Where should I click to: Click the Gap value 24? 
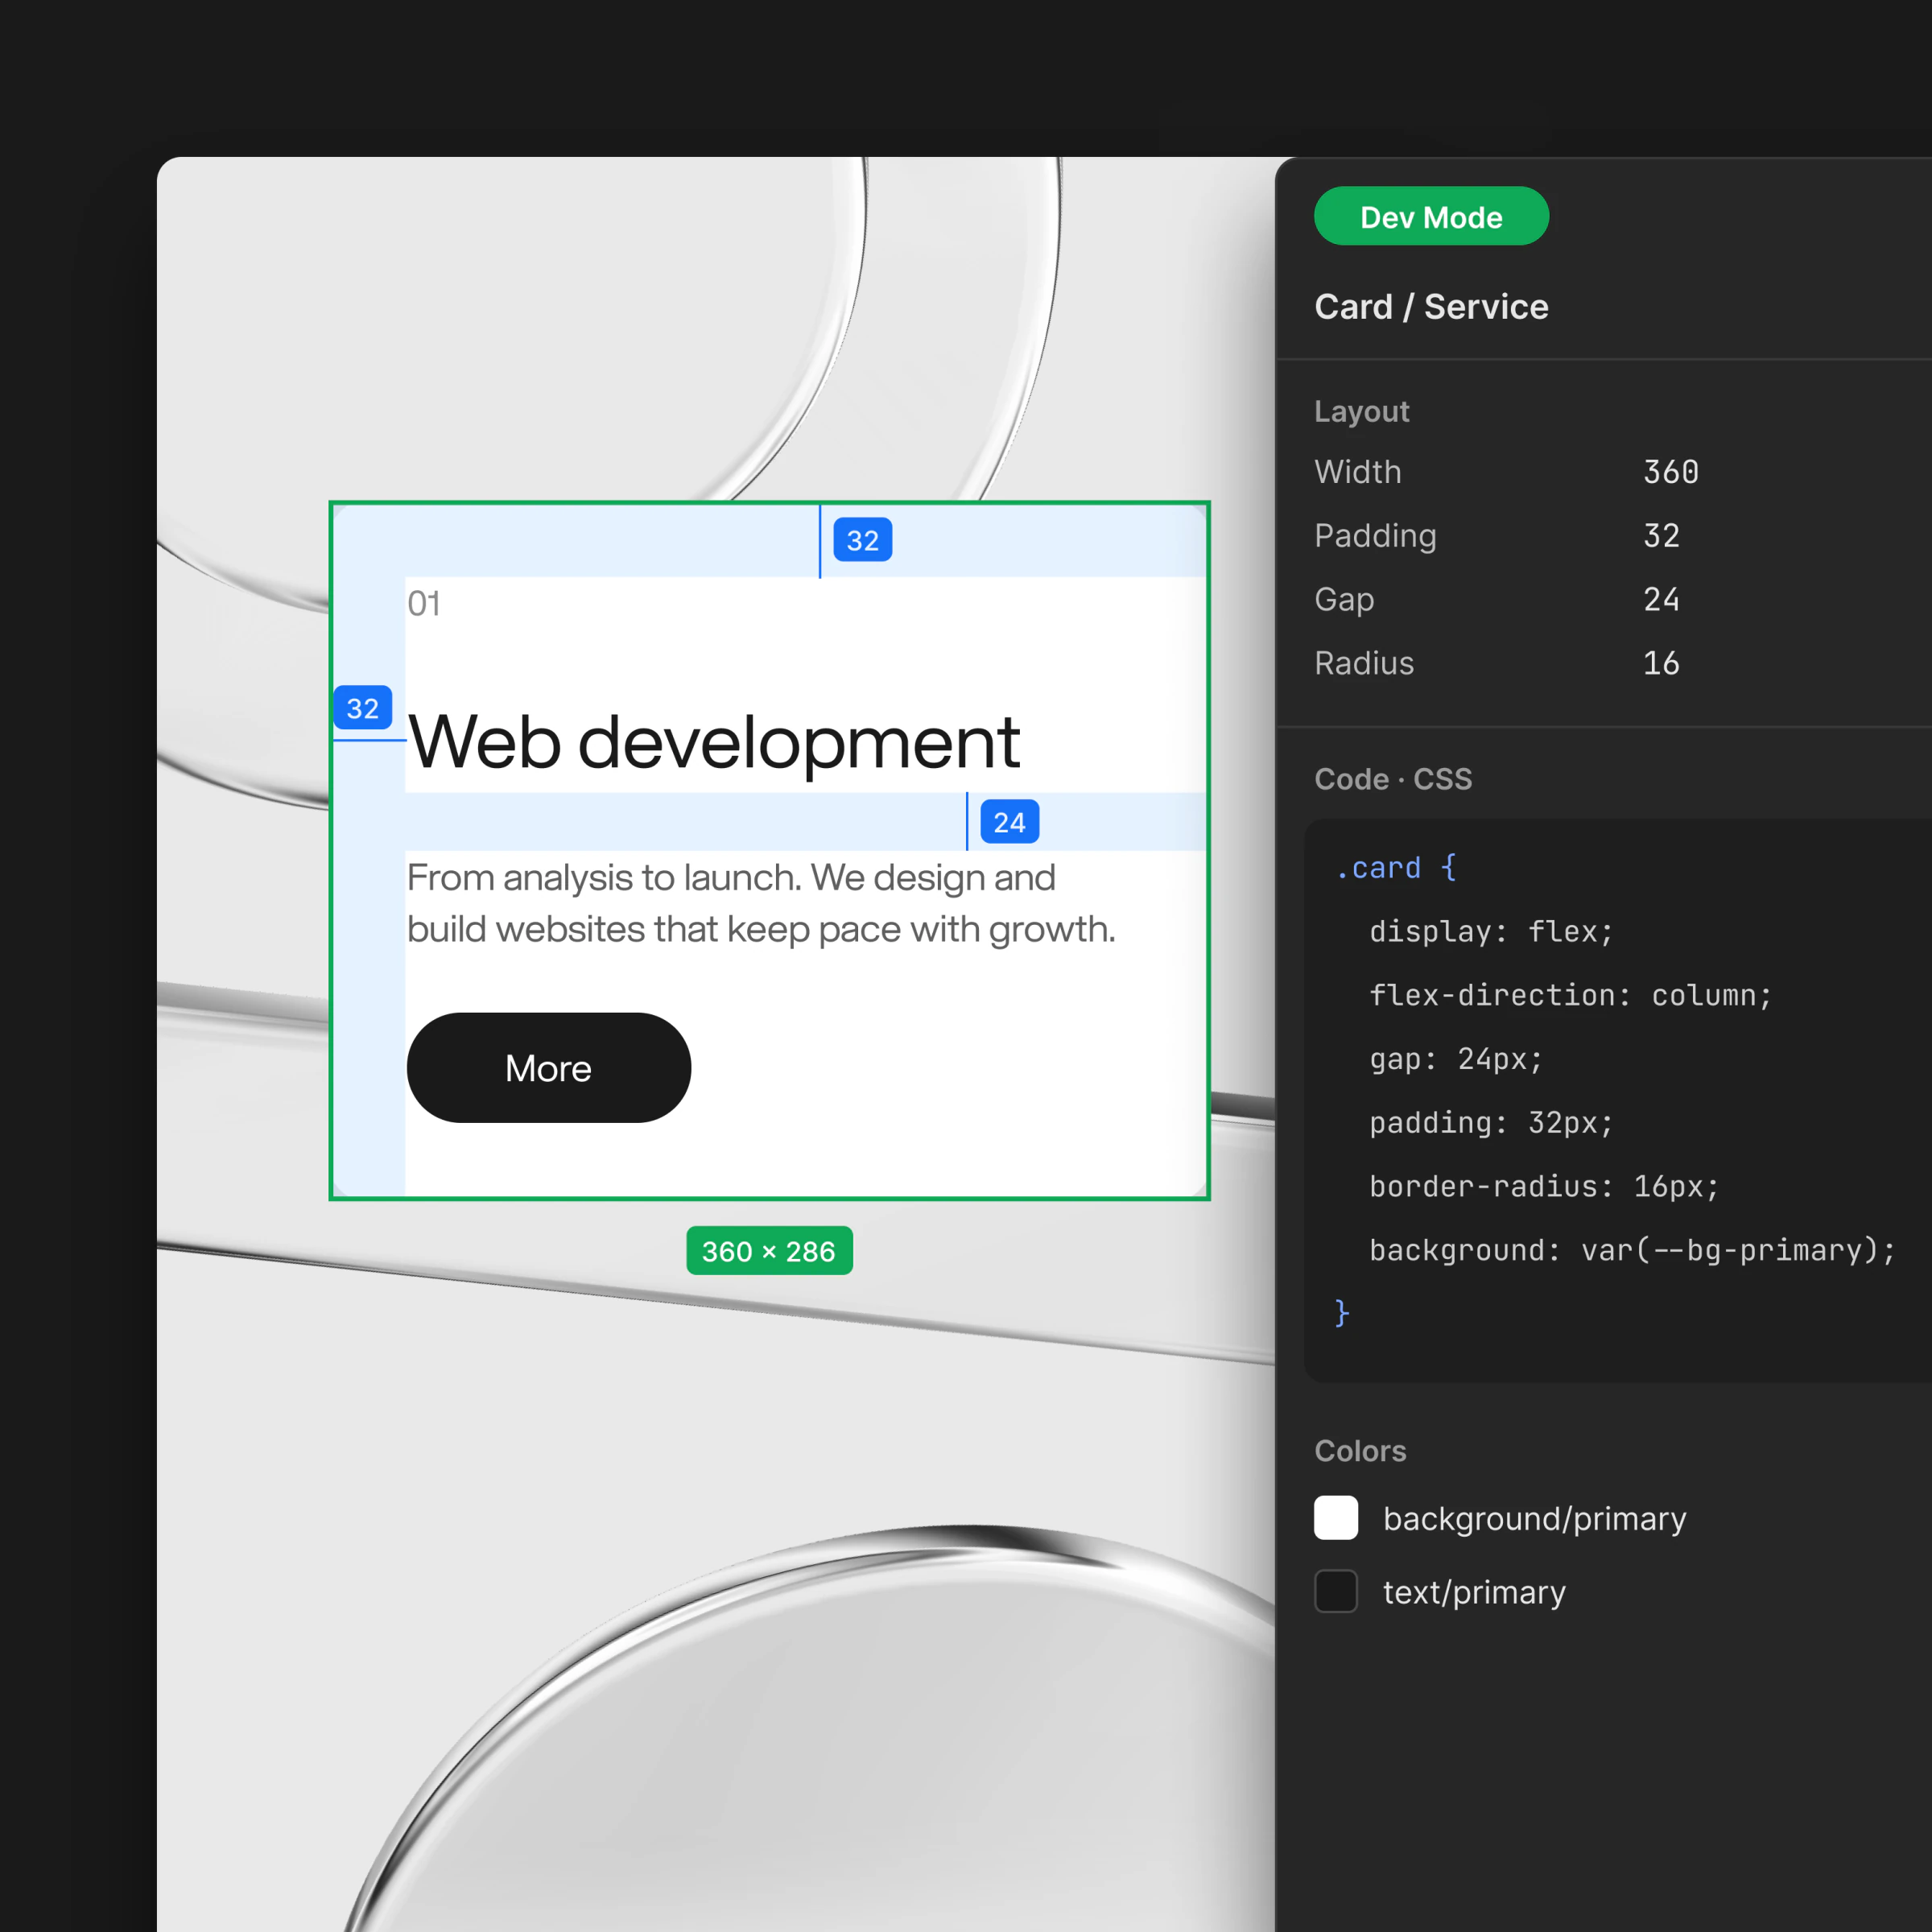coord(1661,600)
